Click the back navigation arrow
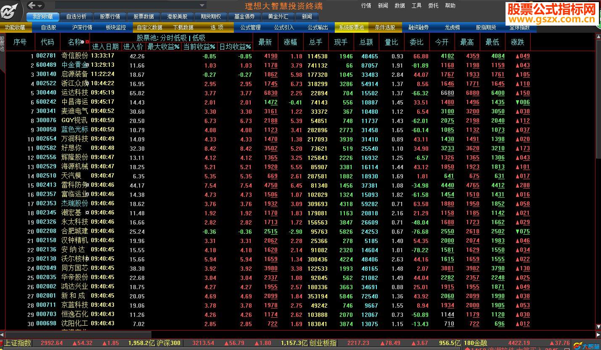 pos(32,5)
